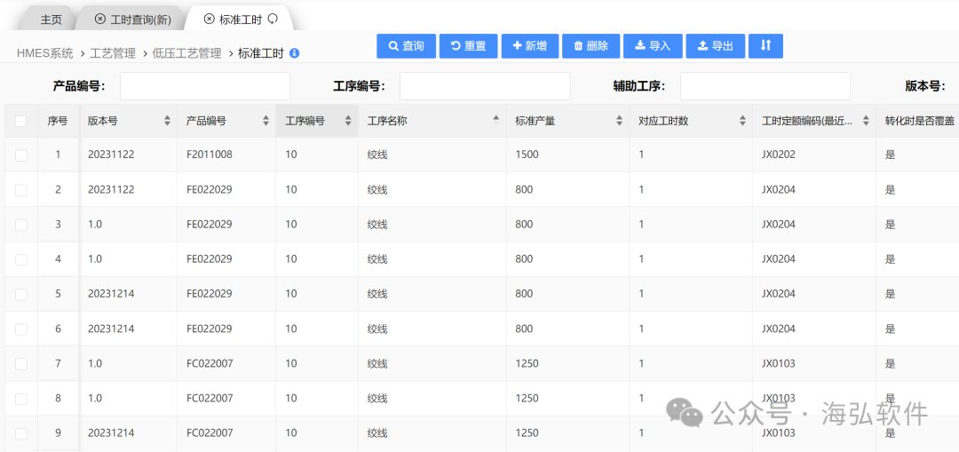The image size is (959, 452).
Task: Click FE022029 in row 3
Action: coord(210,225)
